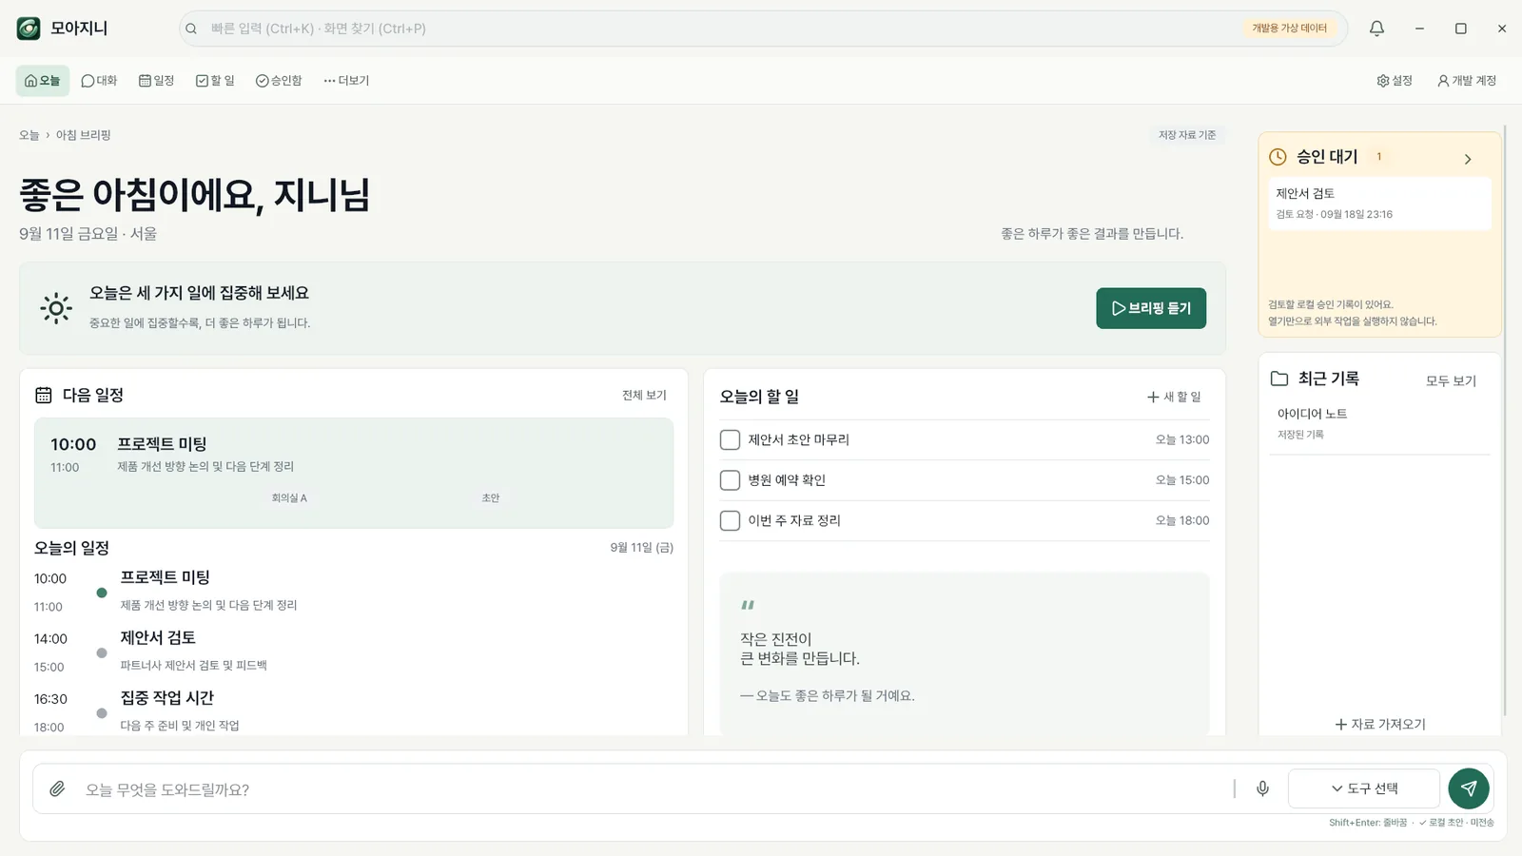Click the sun icon in focus banner
This screenshot has width=1522, height=856.
[x=56, y=308]
